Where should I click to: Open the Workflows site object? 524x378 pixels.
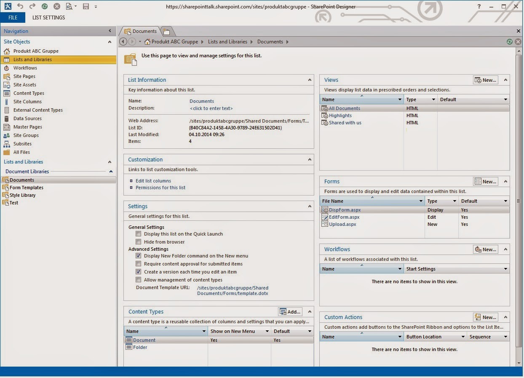pos(26,68)
